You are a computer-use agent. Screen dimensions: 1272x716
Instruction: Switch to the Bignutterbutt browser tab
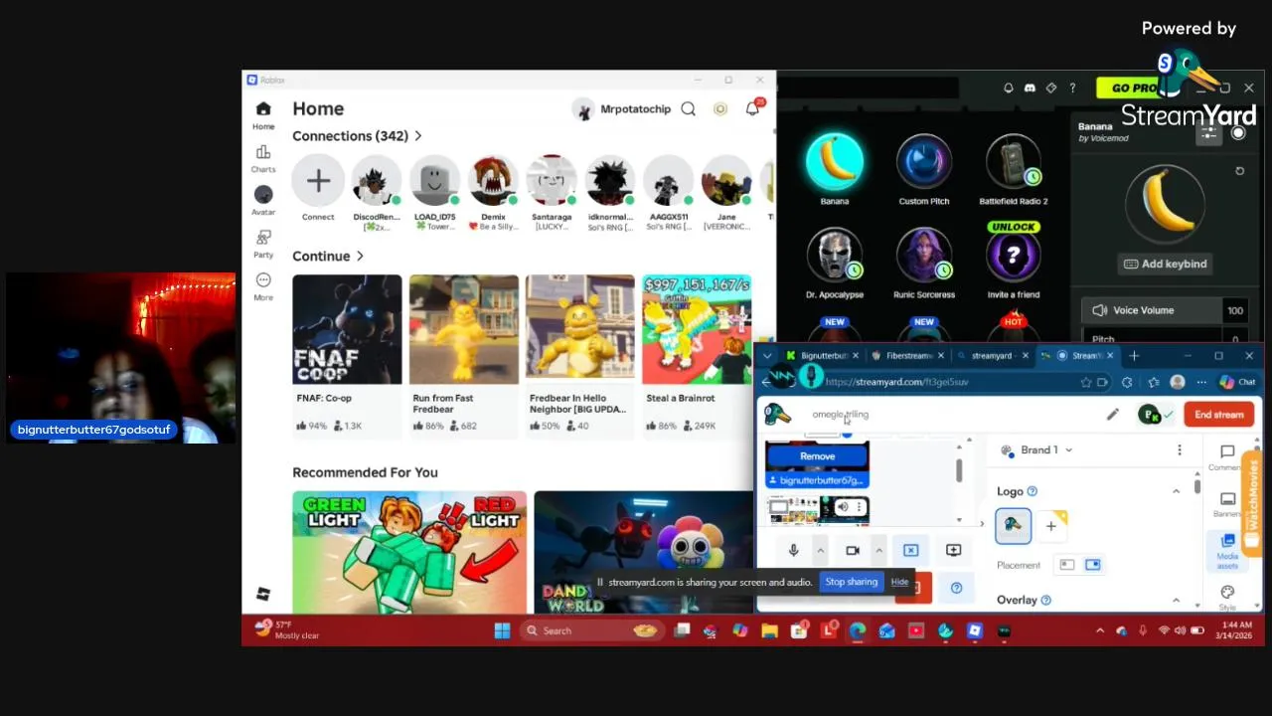(x=822, y=356)
